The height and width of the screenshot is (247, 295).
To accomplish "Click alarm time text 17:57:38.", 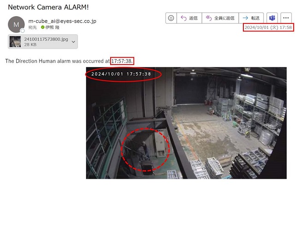I will (x=122, y=61).
